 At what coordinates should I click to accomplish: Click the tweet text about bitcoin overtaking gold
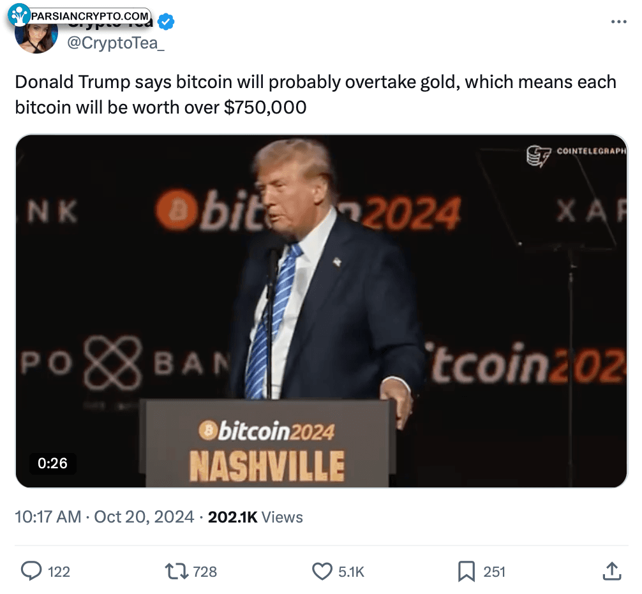click(316, 94)
